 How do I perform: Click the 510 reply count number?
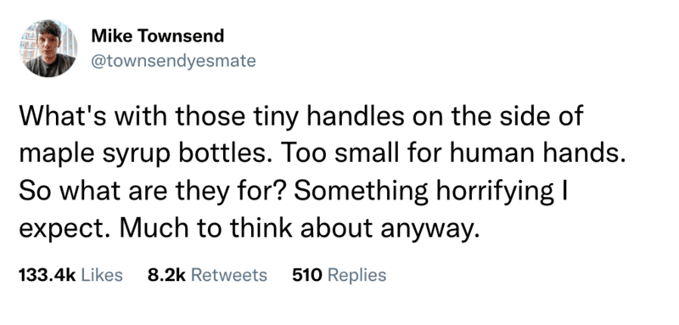click(x=307, y=275)
